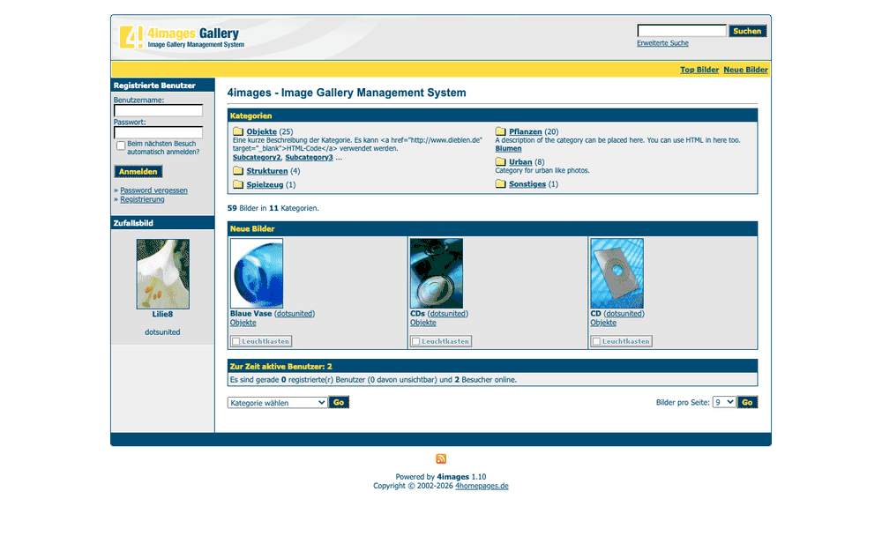Viewport: 882px width, 551px height.
Task: Click Go next to Kategorie wählen
Action: click(x=339, y=403)
